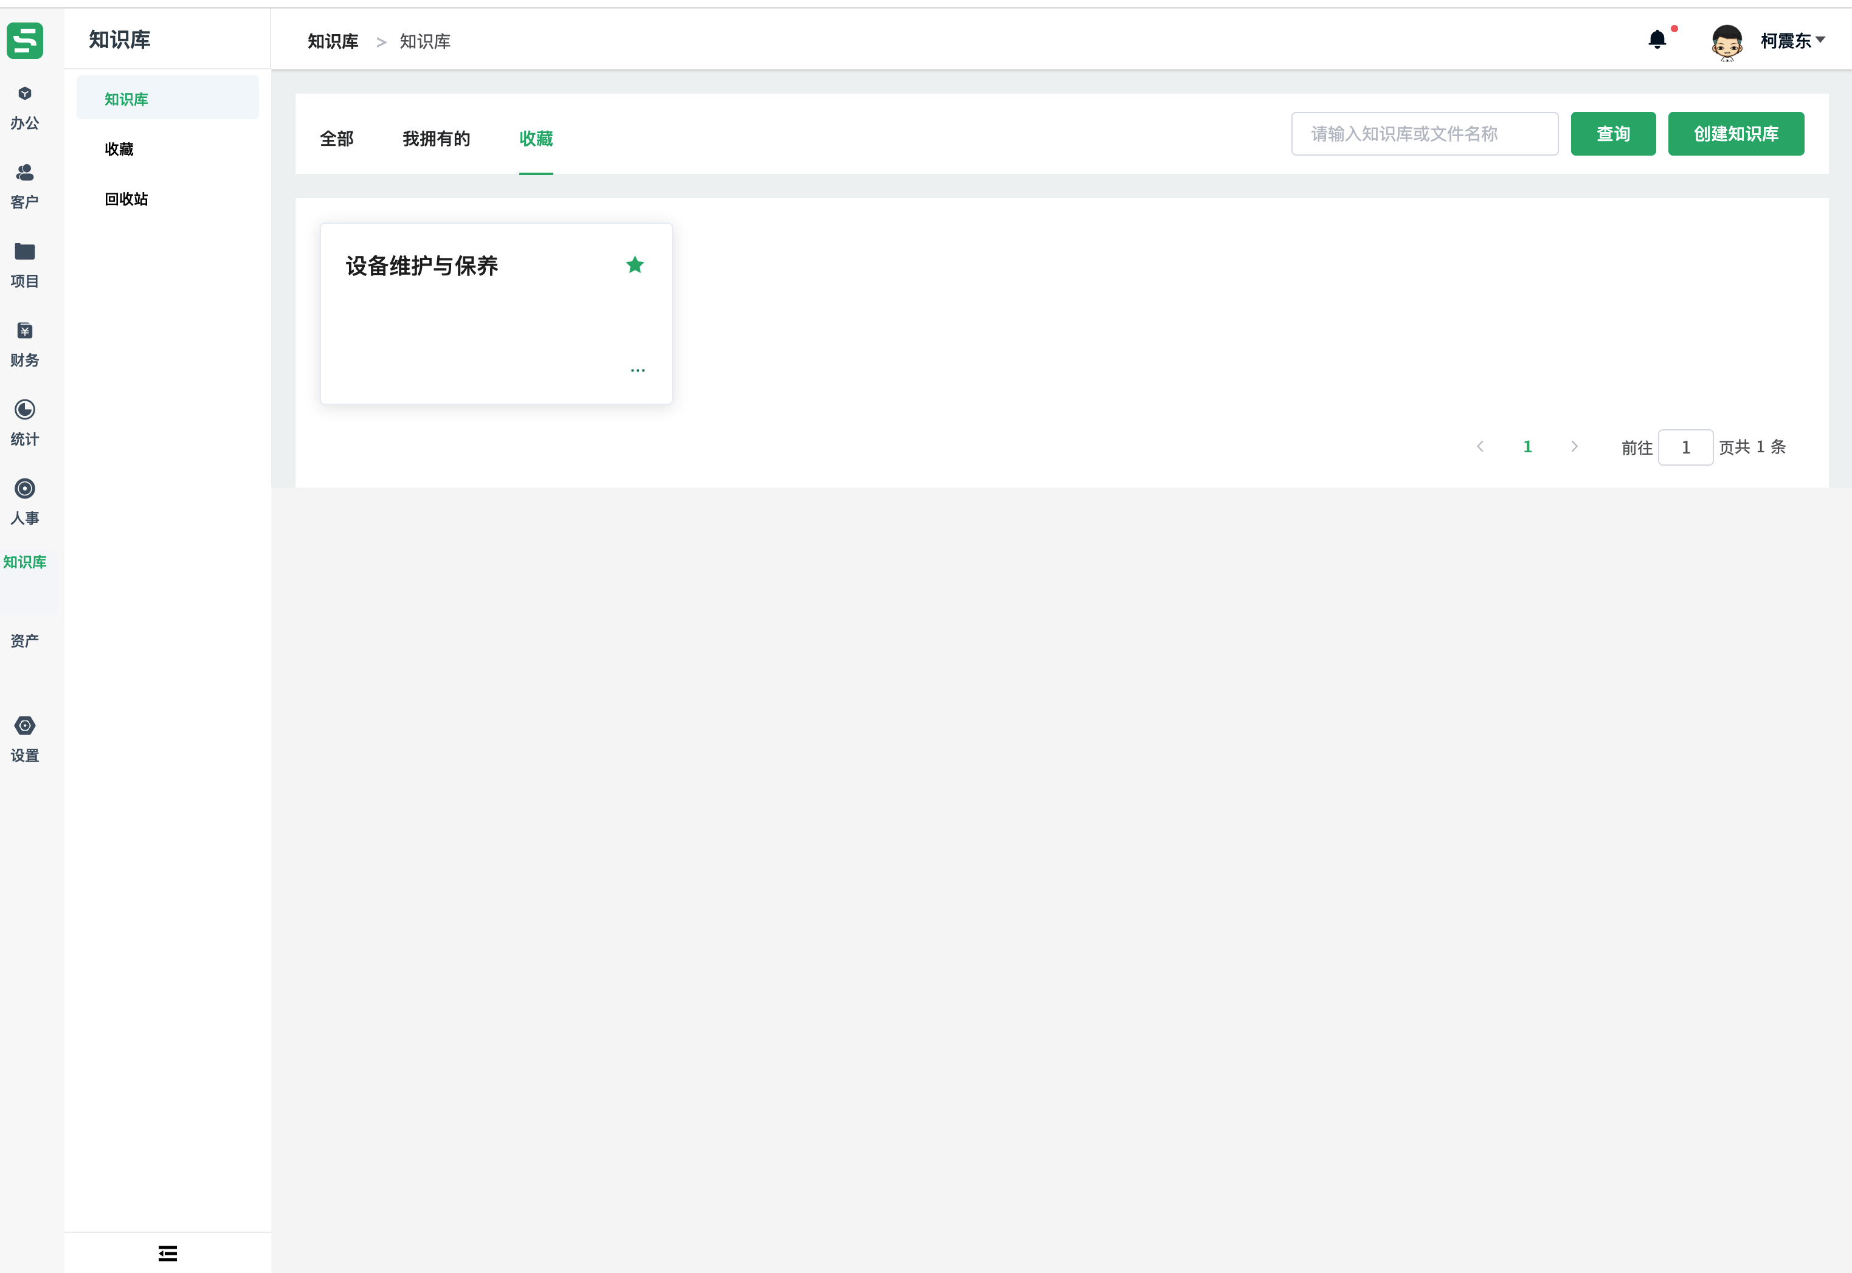Select 知识库 in the left icon rail

click(x=25, y=562)
